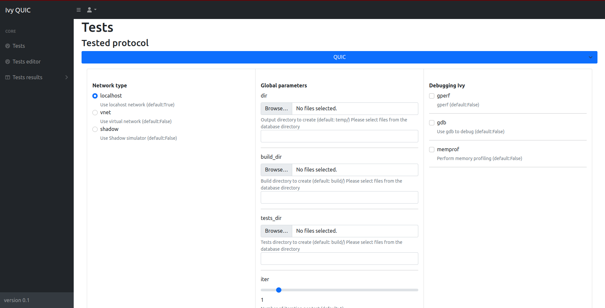Enable the gperf checkbox
The image size is (605, 308).
(432, 96)
